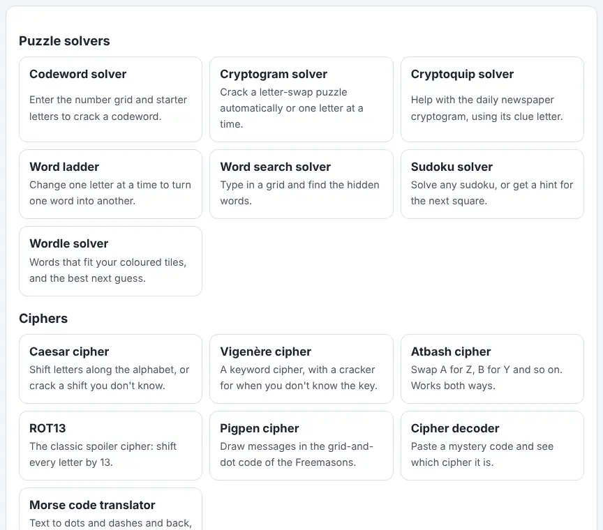Image resolution: width=603 pixels, height=530 pixels.
Task: Open the Cryptogram solver card
Action: [x=301, y=100]
